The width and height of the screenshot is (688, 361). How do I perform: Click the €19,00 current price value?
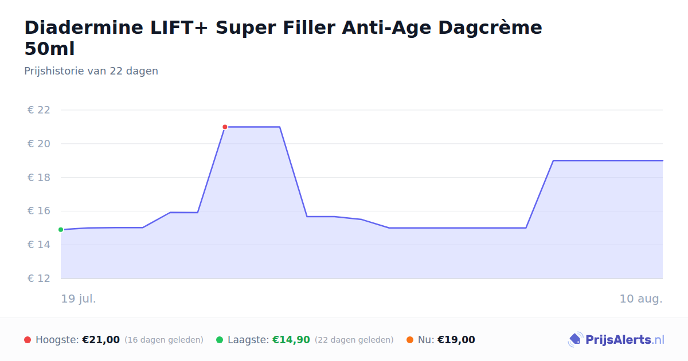pyautogui.click(x=456, y=340)
